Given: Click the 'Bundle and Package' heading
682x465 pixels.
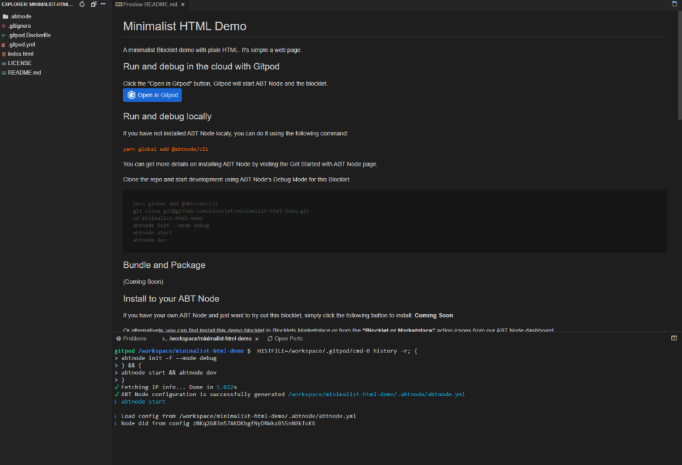Looking at the screenshot, I should pyautogui.click(x=164, y=265).
